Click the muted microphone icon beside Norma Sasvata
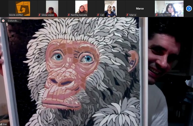This screenshot has height=126, width=193. 69,15
